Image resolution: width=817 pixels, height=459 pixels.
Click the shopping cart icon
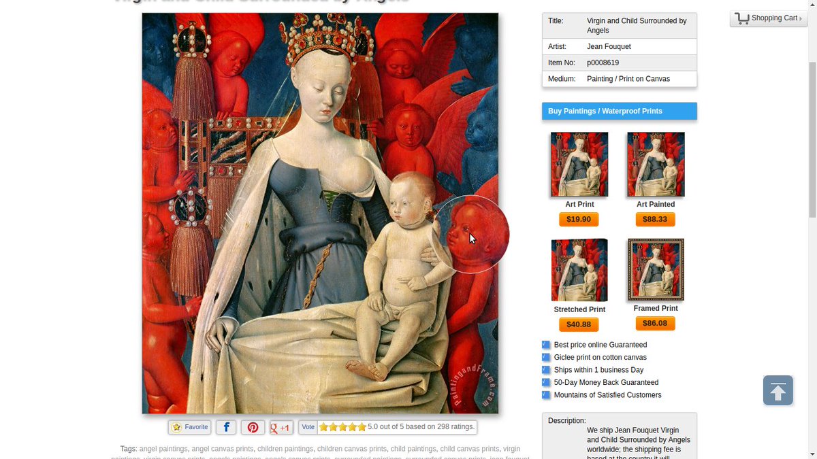click(741, 18)
